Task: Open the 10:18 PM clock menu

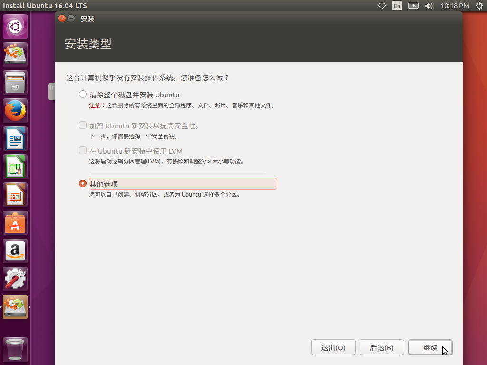Action: pyautogui.click(x=455, y=6)
